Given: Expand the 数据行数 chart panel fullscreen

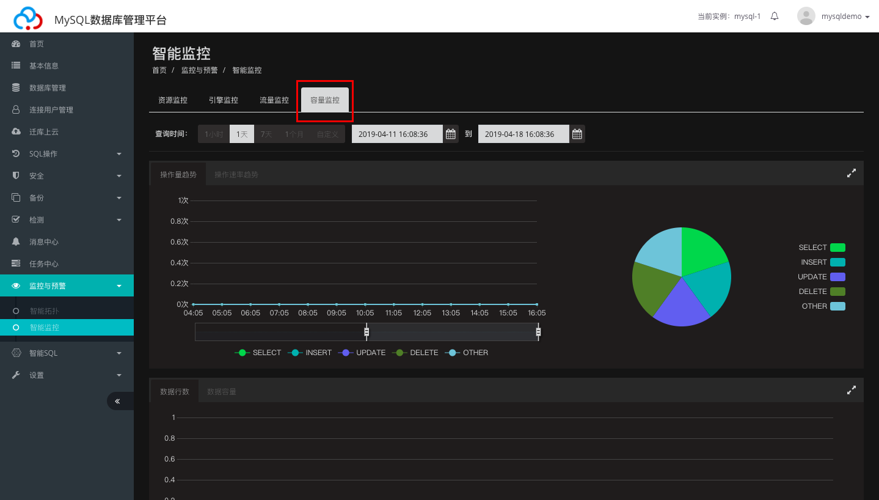Looking at the screenshot, I should [852, 391].
